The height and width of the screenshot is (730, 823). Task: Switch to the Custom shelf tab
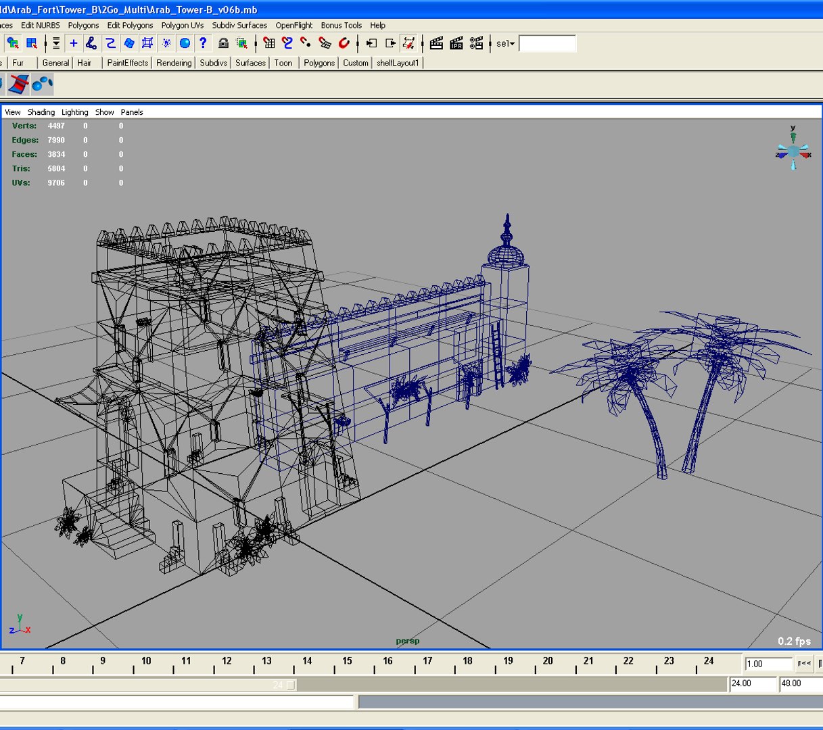point(356,63)
